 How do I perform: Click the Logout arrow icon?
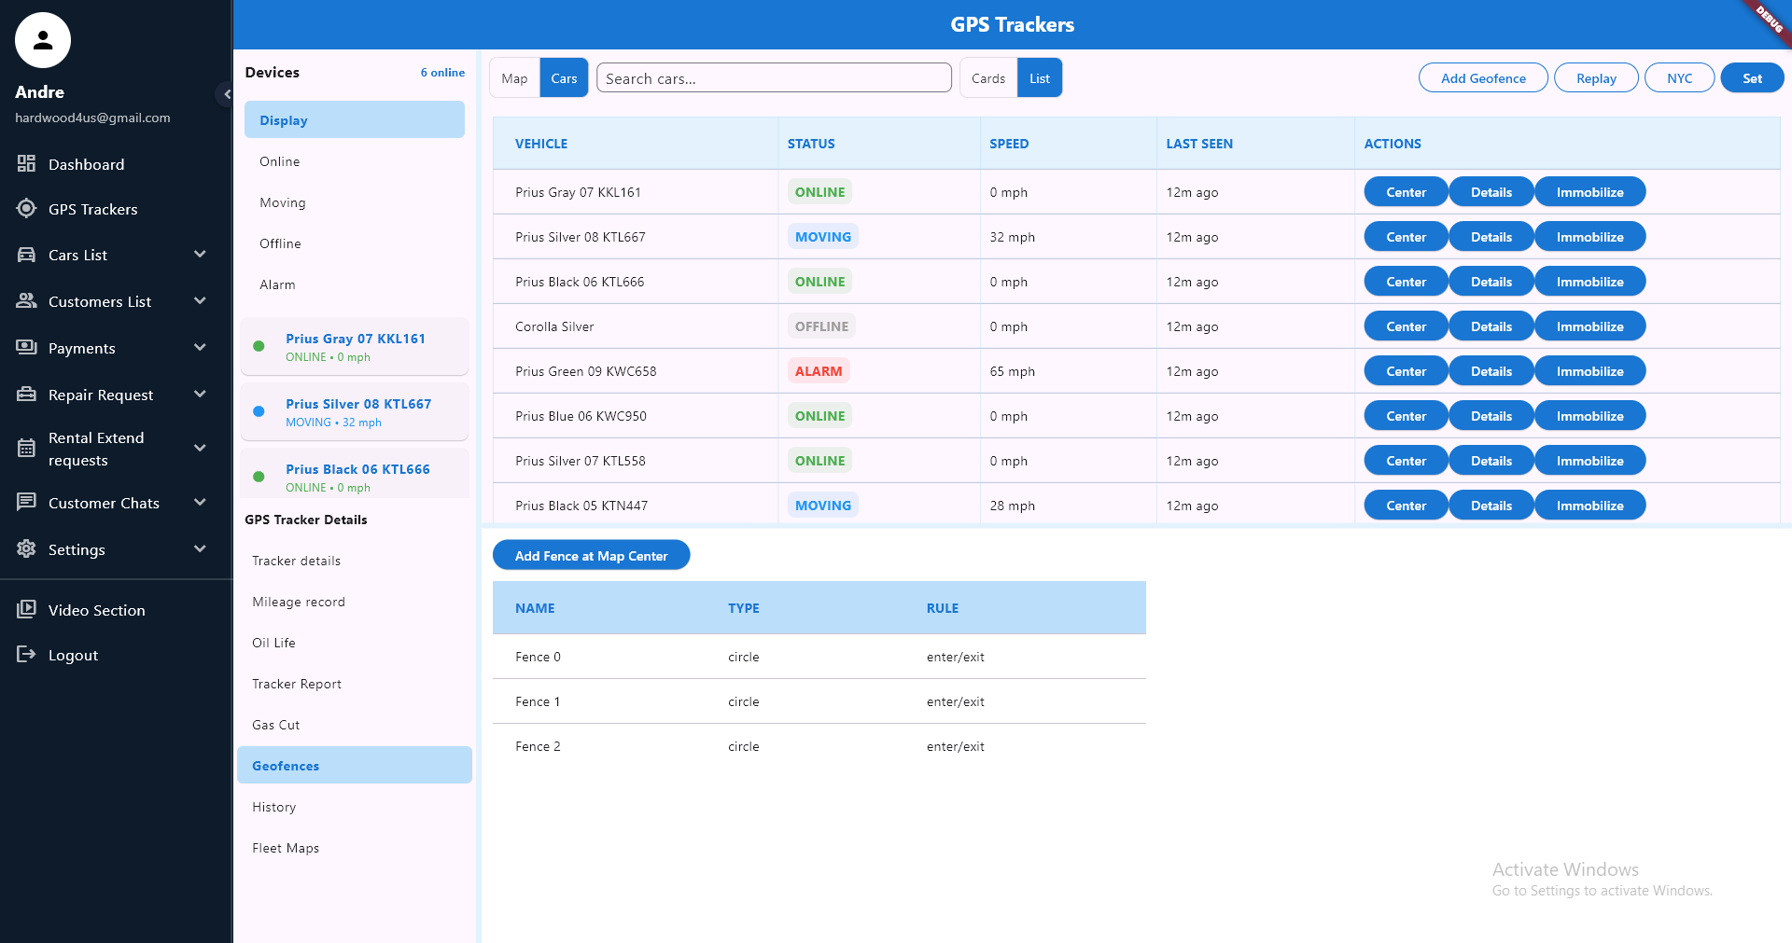[26, 655]
